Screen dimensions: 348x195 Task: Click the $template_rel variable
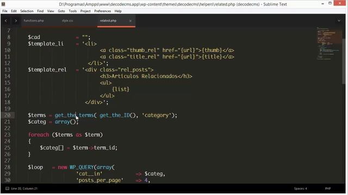click(47, 70)
